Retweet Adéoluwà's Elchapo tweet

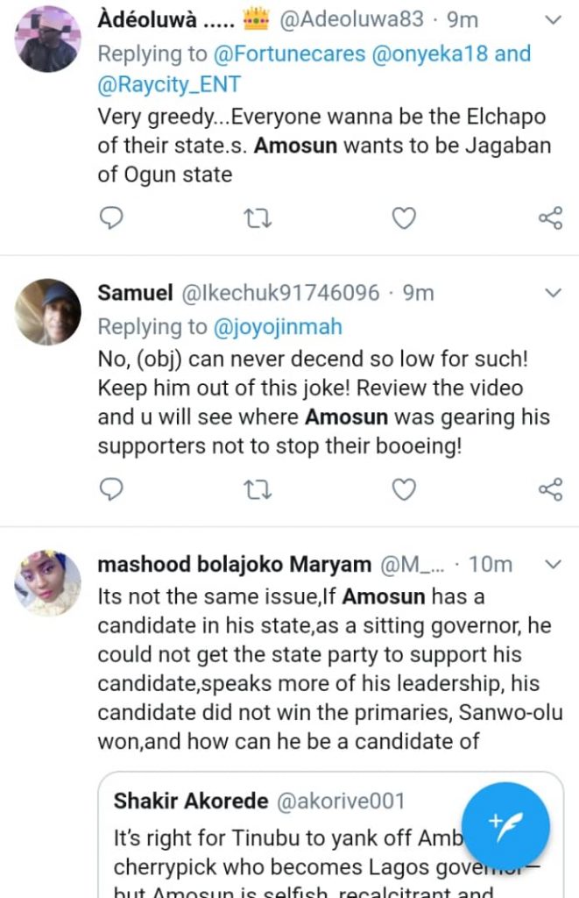[258, 217]
